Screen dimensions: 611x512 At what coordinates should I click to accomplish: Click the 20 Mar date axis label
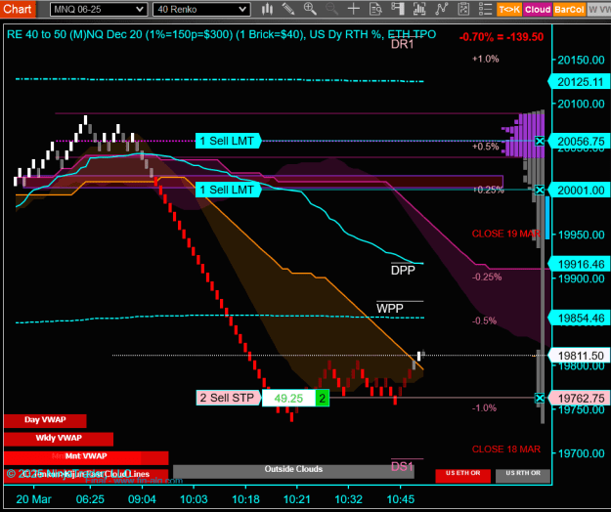pos(33,499)
